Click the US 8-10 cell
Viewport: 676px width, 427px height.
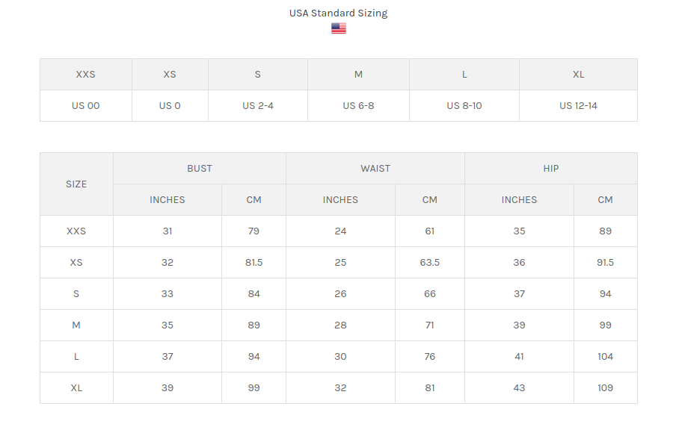464,106
